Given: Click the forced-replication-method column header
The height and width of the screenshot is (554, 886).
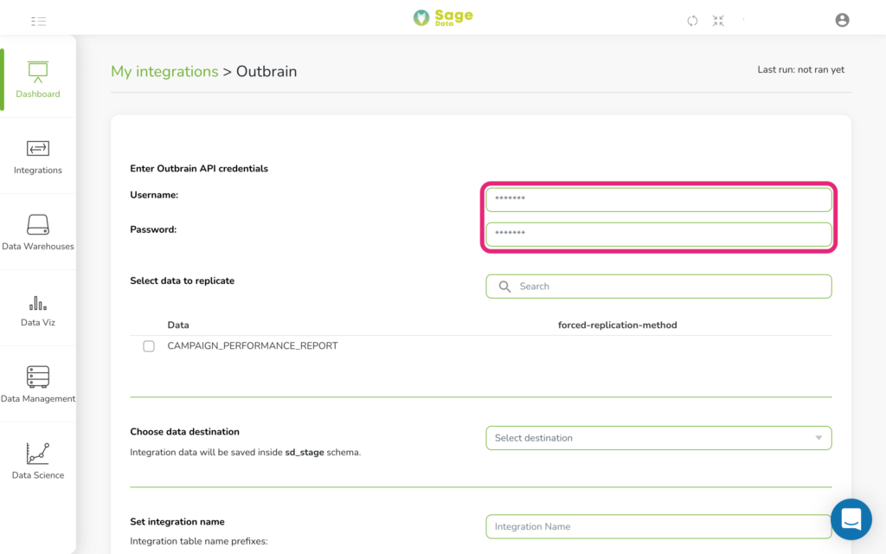Looking at the screenshot, I should point(617,325).
